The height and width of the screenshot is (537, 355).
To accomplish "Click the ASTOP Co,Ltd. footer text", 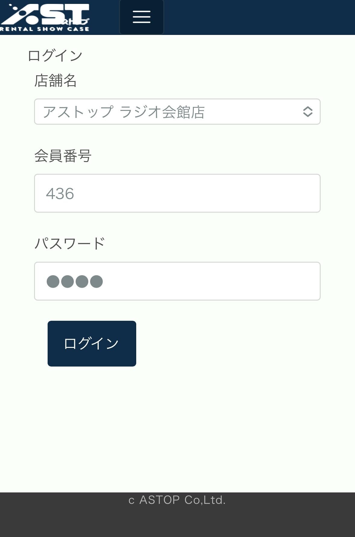I will (x=182, y=500).
